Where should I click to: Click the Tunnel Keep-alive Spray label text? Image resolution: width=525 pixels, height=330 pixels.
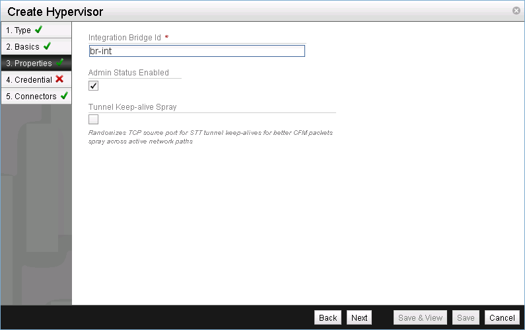132,106
